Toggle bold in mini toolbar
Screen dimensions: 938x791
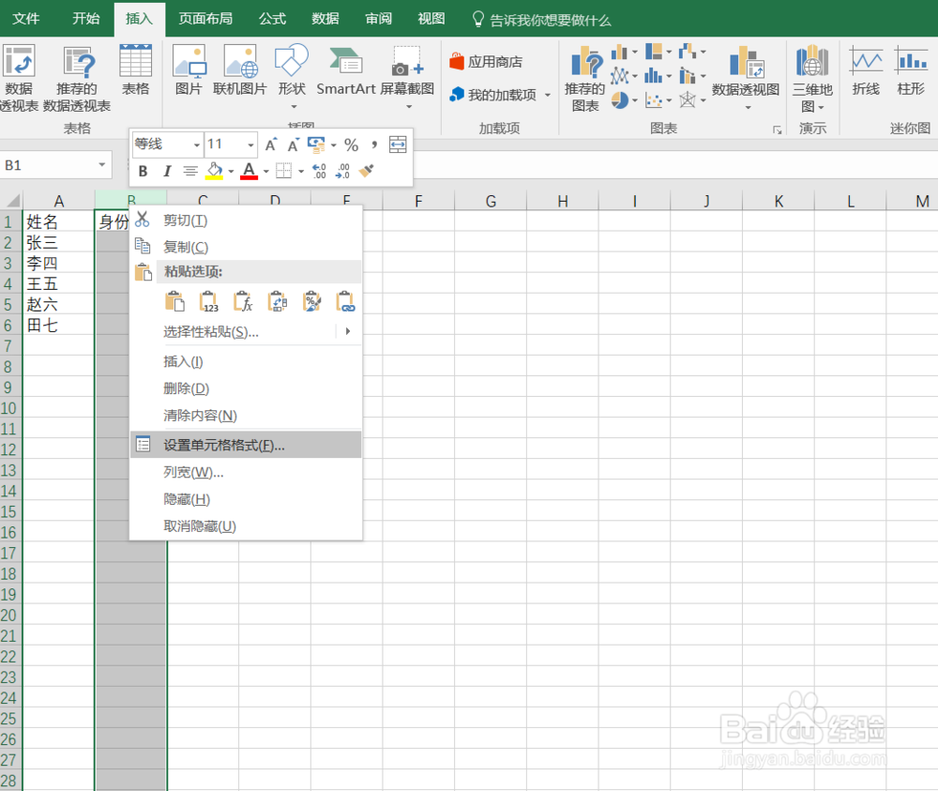[143, 171]
